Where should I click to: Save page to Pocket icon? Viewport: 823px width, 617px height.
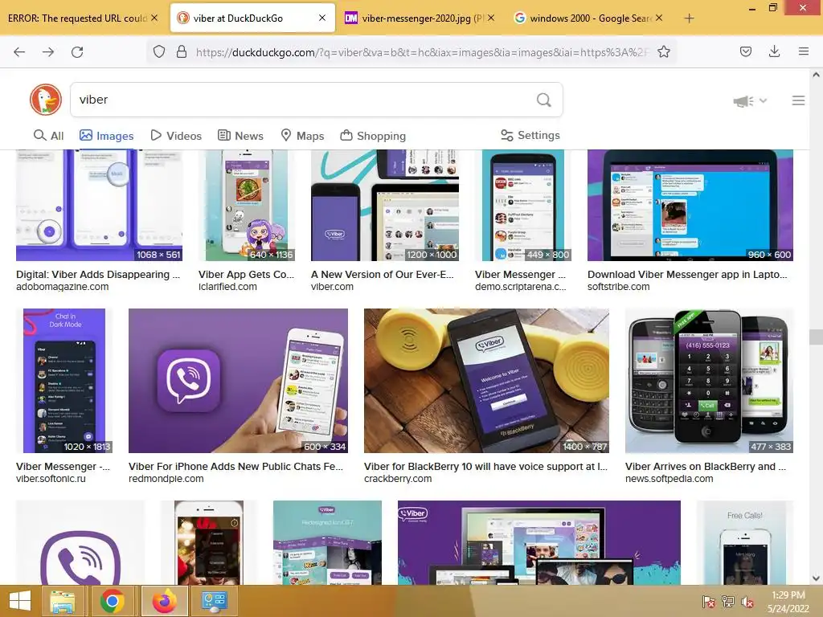[x=745, y=51]
